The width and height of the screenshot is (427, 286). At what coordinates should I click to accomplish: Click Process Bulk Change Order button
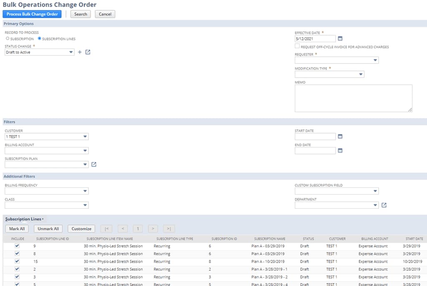click(x=32, y=14)
